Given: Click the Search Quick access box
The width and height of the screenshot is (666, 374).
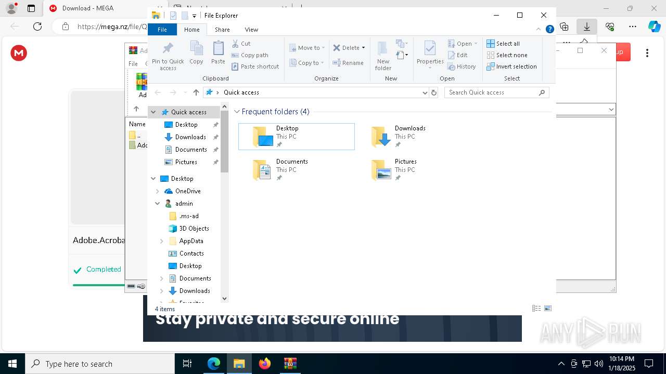Looking at the screenshot, I should (496, 92).
